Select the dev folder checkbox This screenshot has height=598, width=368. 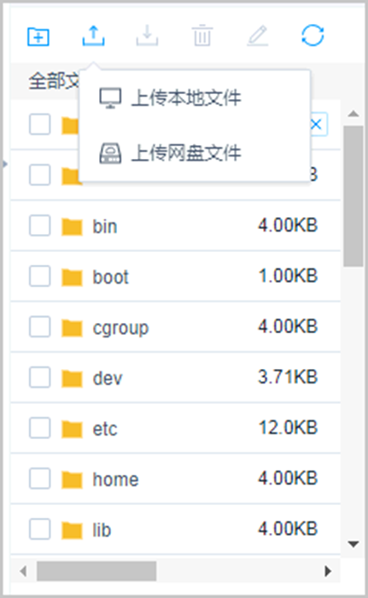tap(40, 378)
